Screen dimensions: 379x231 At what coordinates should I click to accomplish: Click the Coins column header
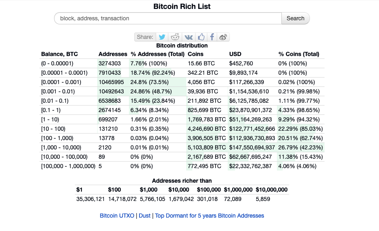pos(196,54)
